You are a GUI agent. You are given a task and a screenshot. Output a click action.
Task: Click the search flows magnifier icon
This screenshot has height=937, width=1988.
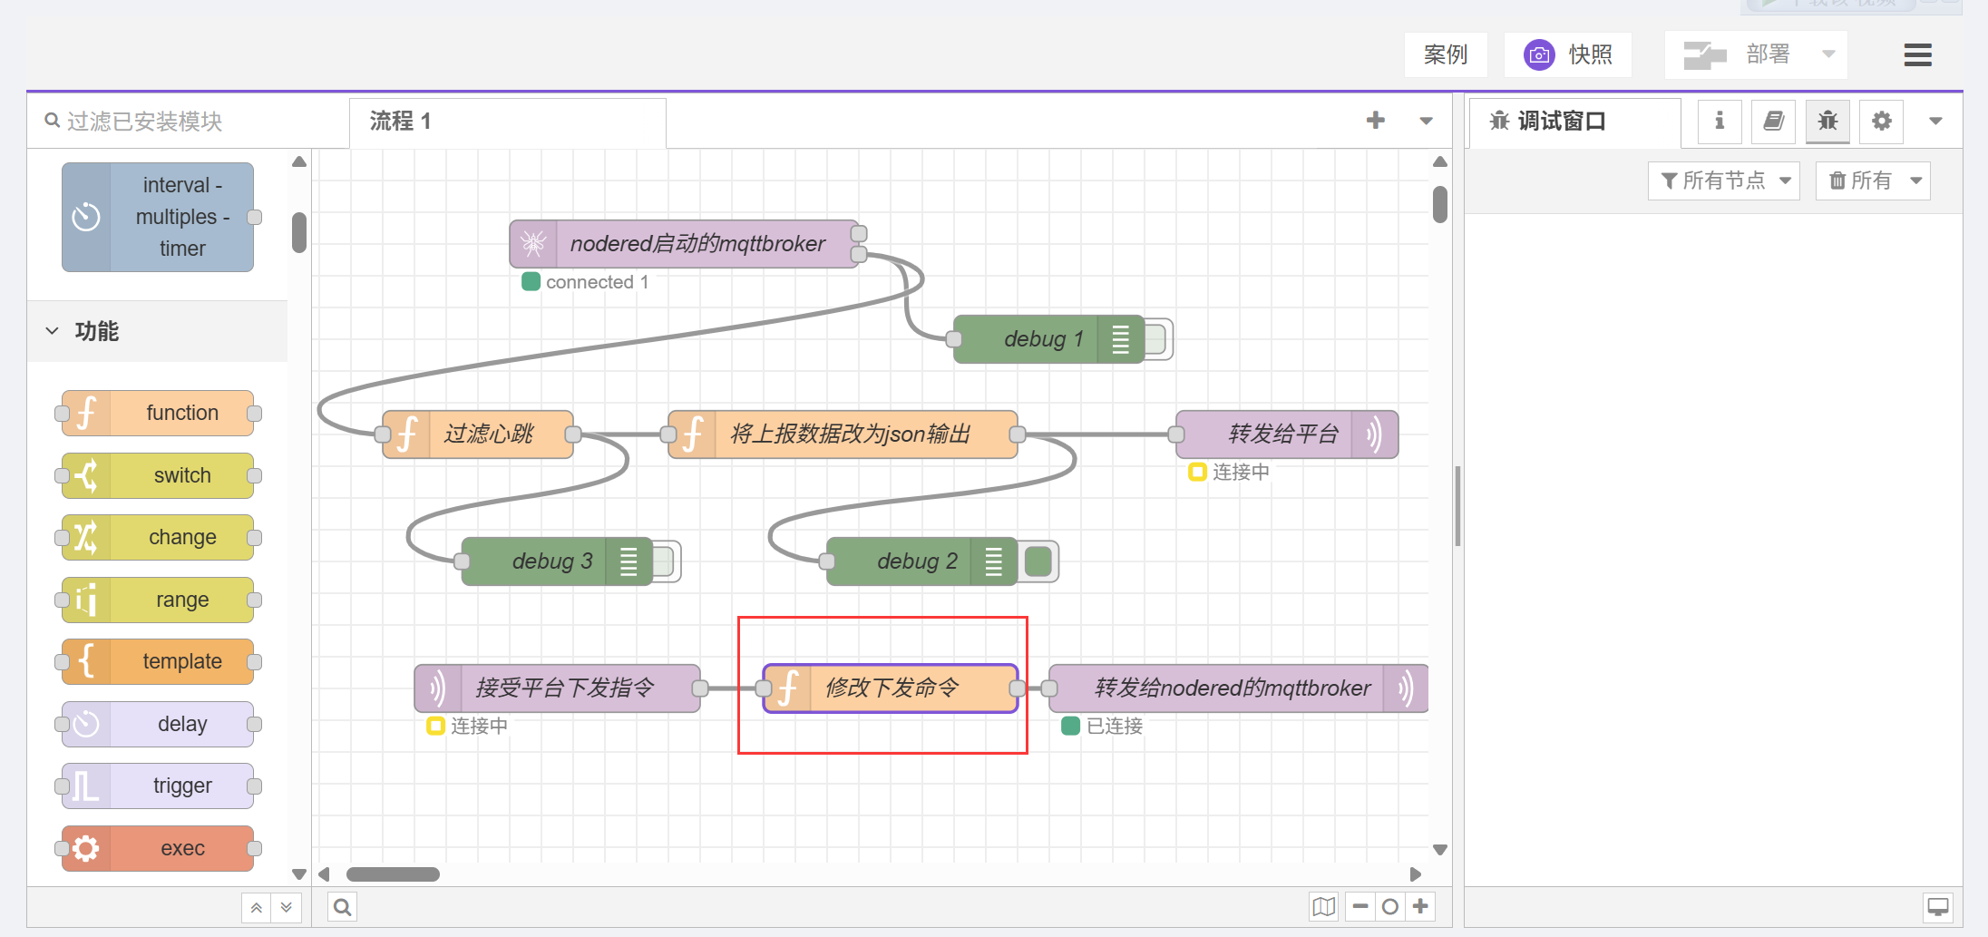coord(343,907)
